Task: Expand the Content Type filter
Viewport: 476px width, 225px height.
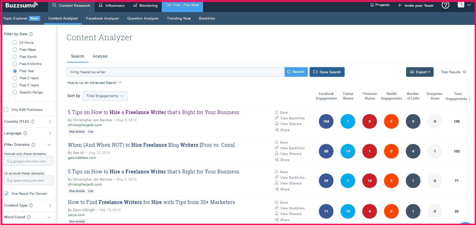Action: pos(50,205)
